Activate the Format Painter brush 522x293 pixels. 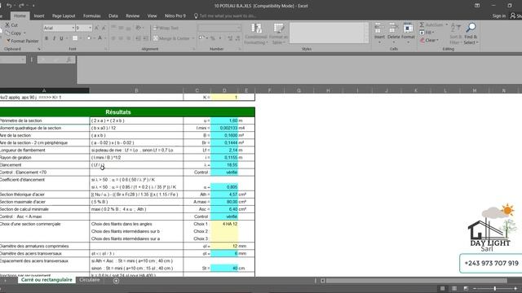click(x=22, y=41)
